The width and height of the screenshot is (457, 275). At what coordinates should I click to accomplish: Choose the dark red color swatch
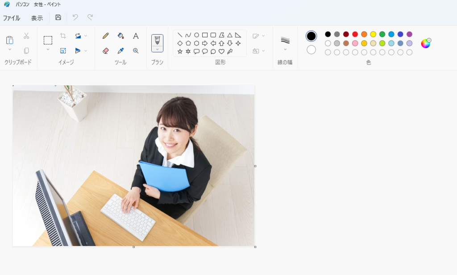(346, 34)
